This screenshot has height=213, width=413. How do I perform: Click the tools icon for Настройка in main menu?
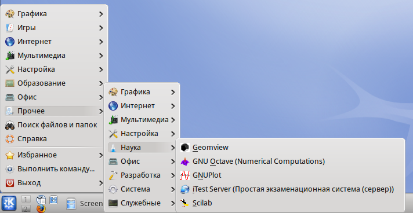click(x=10, y=69)
